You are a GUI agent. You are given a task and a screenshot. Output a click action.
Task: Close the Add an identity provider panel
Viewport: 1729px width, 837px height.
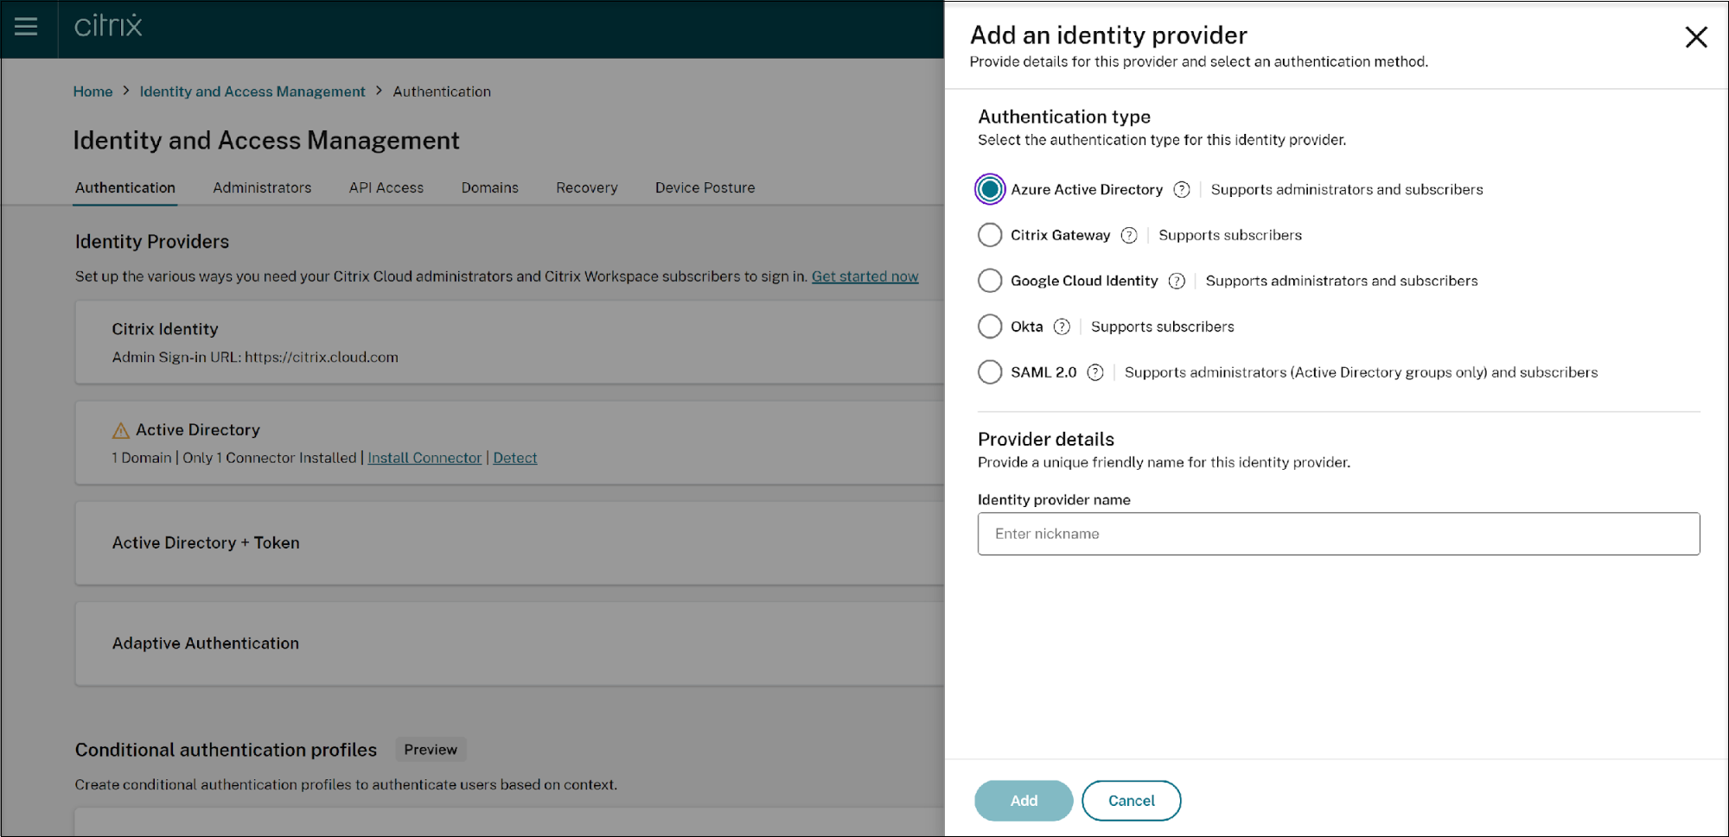[x=1696, y=37]
